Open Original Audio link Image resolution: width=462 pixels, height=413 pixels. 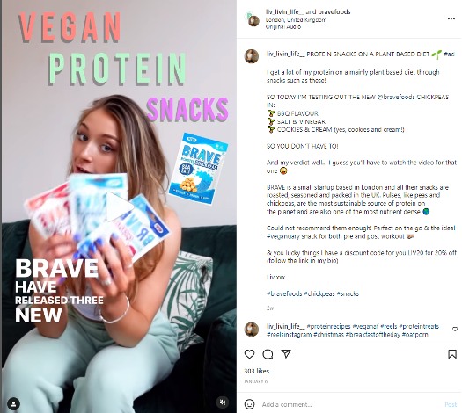pyautogui.click(x=282, y=26)
